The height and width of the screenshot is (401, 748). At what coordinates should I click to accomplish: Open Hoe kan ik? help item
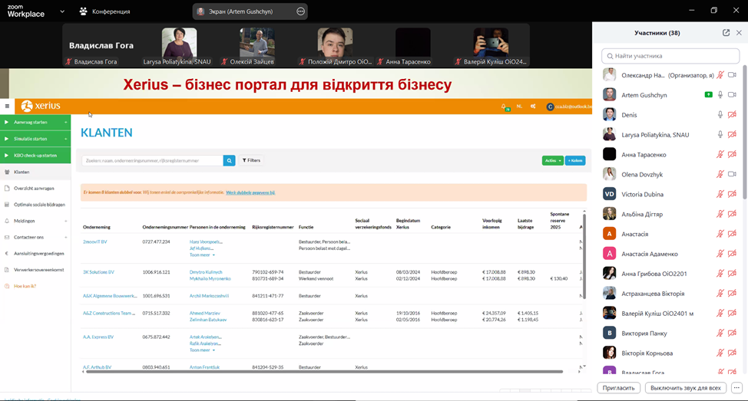click(x=25, y=286)
